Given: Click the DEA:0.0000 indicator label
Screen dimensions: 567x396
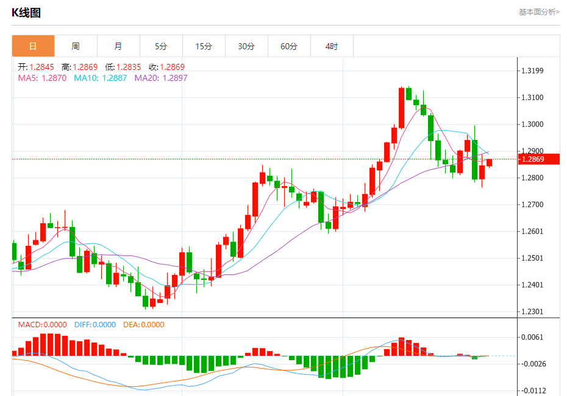Looking at the screenshot, I should (x=143, y=325).
